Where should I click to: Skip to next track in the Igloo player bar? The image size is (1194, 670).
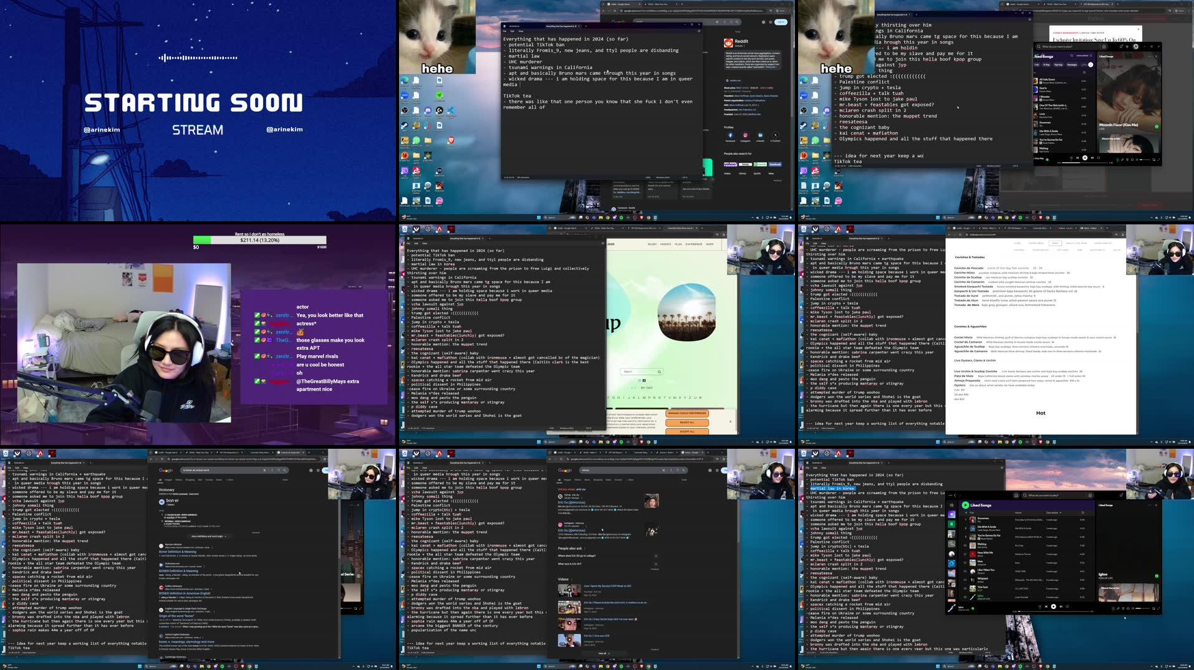(x=1061, y=606)
